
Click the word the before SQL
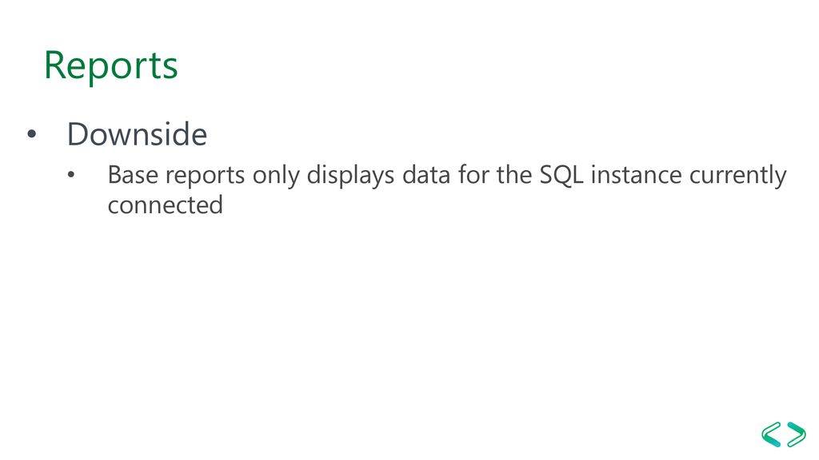514,175
